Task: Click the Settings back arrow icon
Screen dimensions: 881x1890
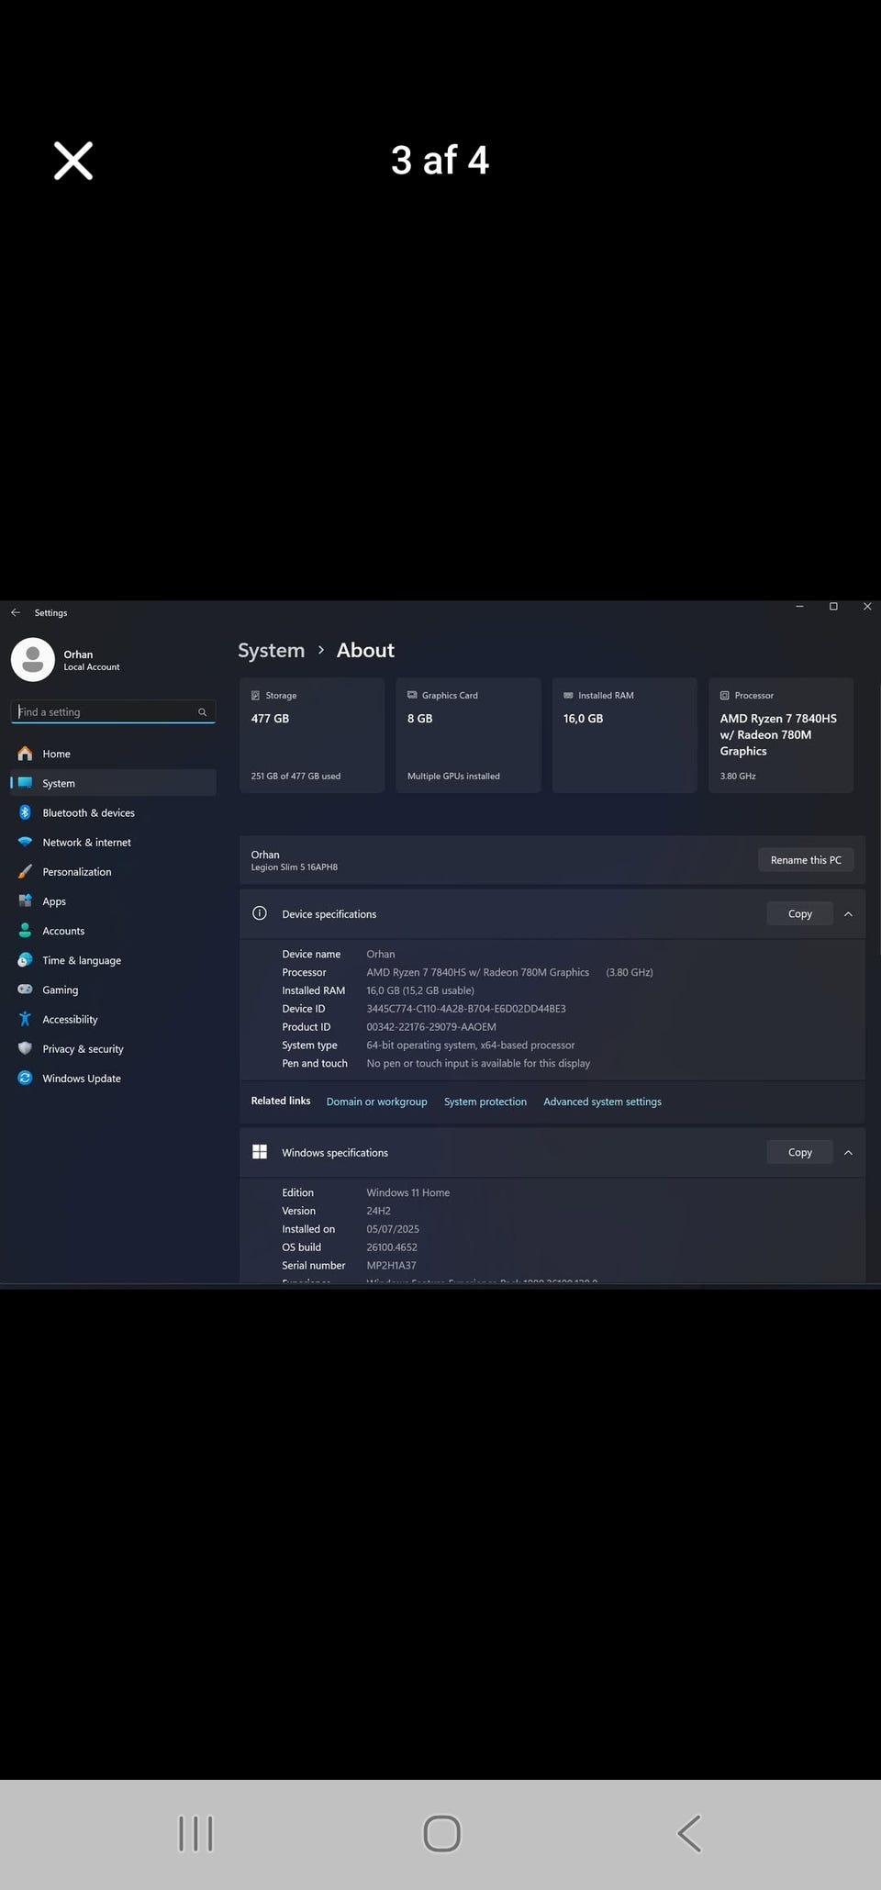Action: pos(16,612)
